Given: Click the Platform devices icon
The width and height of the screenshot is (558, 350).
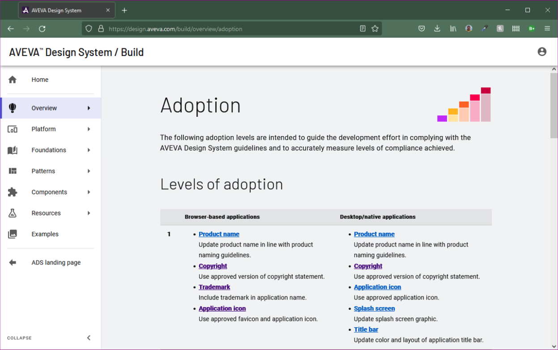Looking at the screenshot, I should coord(13,129).
